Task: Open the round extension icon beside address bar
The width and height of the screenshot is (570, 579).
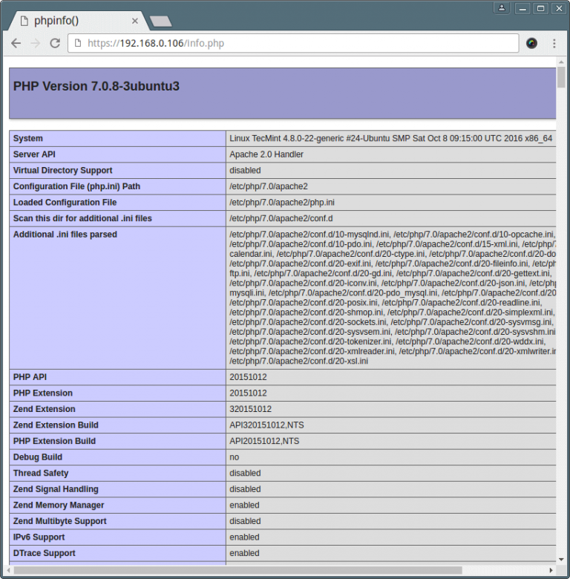Action: pos(531,44)
